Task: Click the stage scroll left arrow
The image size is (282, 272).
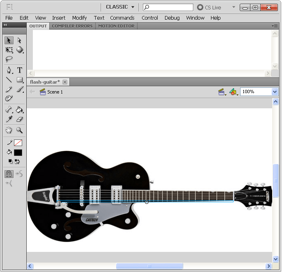Action: [x=30, y=266]
